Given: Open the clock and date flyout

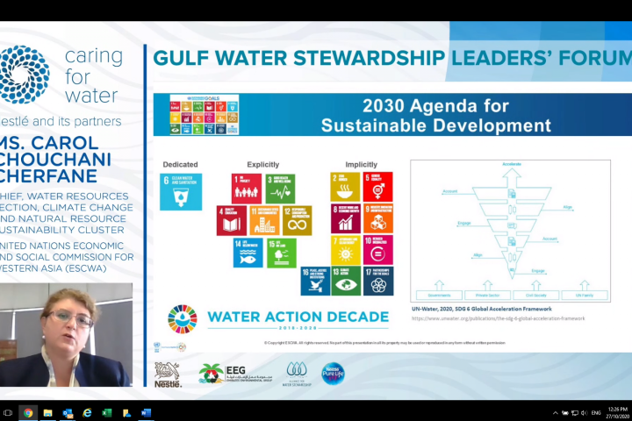Looking at the screenshot, I should tap(618, 413).
